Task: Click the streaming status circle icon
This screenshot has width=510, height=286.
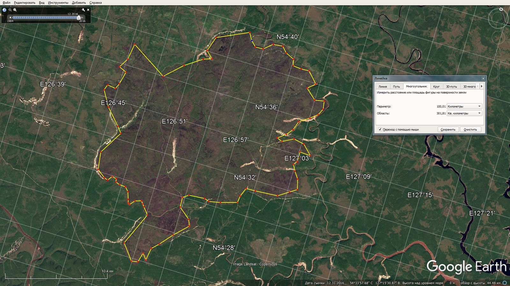Action: click(505, 283)
